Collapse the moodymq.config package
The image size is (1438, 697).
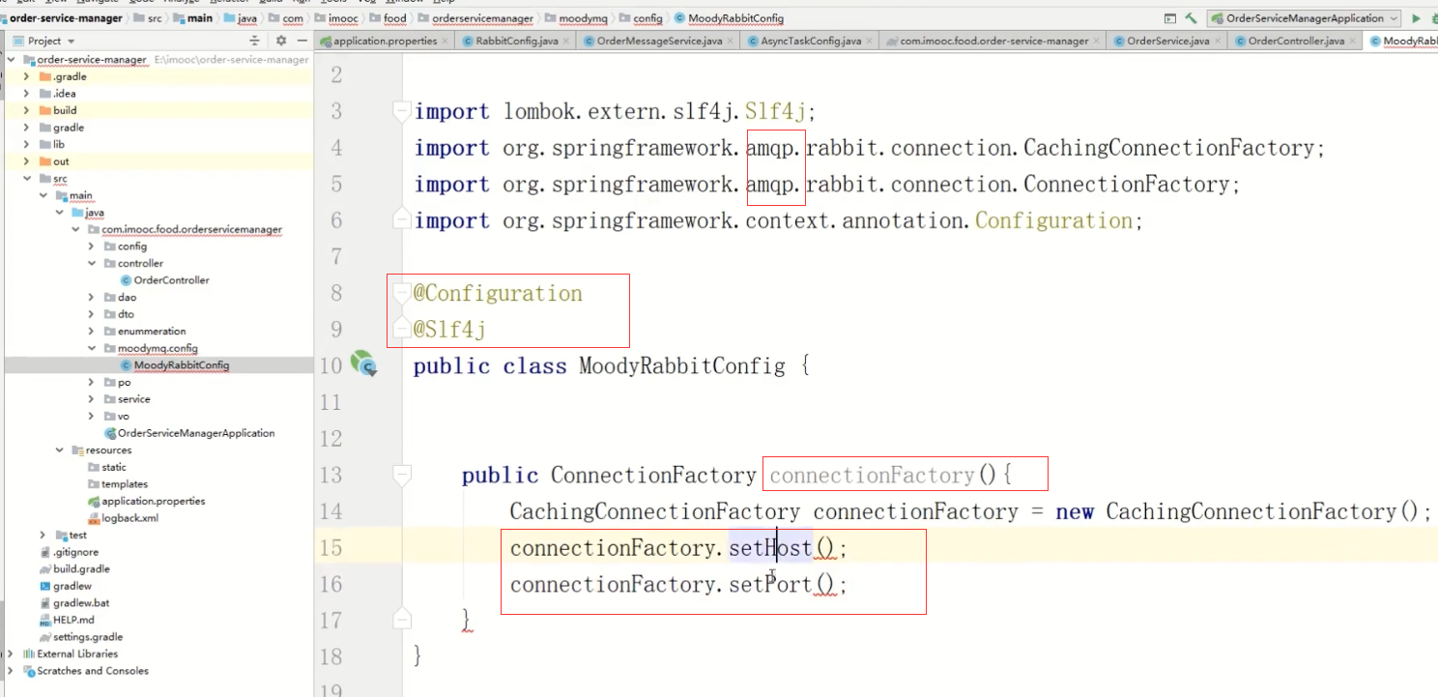point(92,348)
